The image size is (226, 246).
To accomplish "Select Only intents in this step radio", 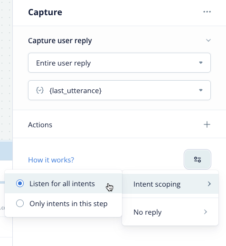I will [20, 203].
